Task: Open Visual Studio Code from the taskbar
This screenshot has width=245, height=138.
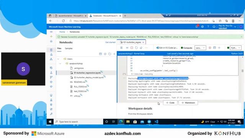Action: (156, 122)
